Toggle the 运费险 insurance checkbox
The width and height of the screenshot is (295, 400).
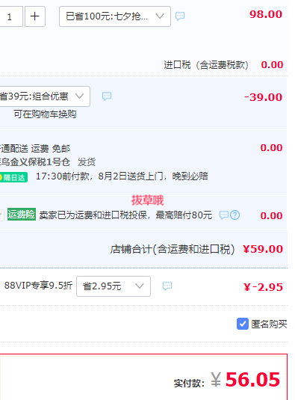click(x=1, y=215)
